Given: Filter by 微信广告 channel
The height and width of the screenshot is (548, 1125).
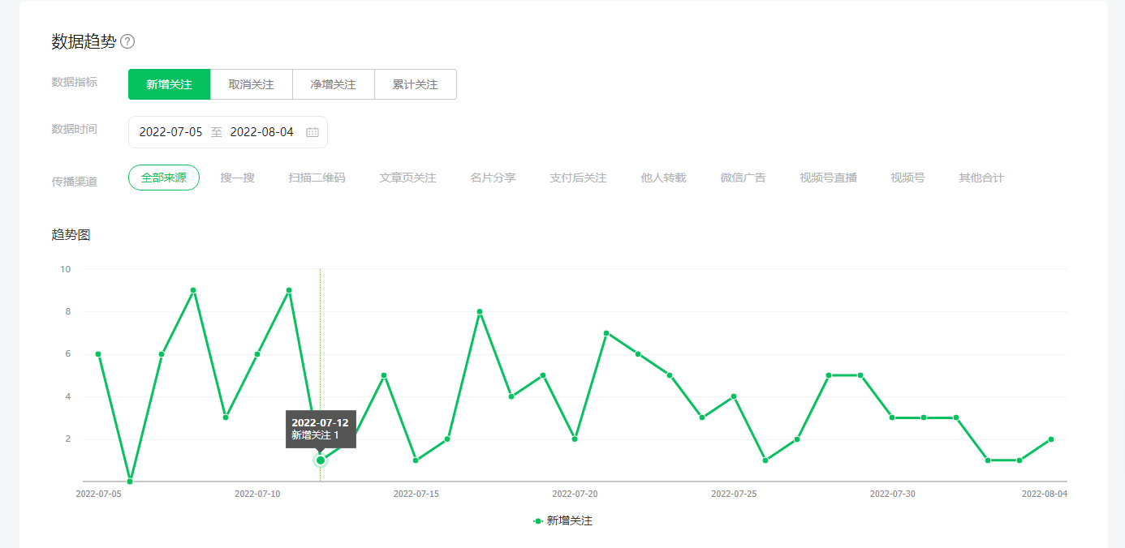Looking at the screenshot, I should coord(743,178).
